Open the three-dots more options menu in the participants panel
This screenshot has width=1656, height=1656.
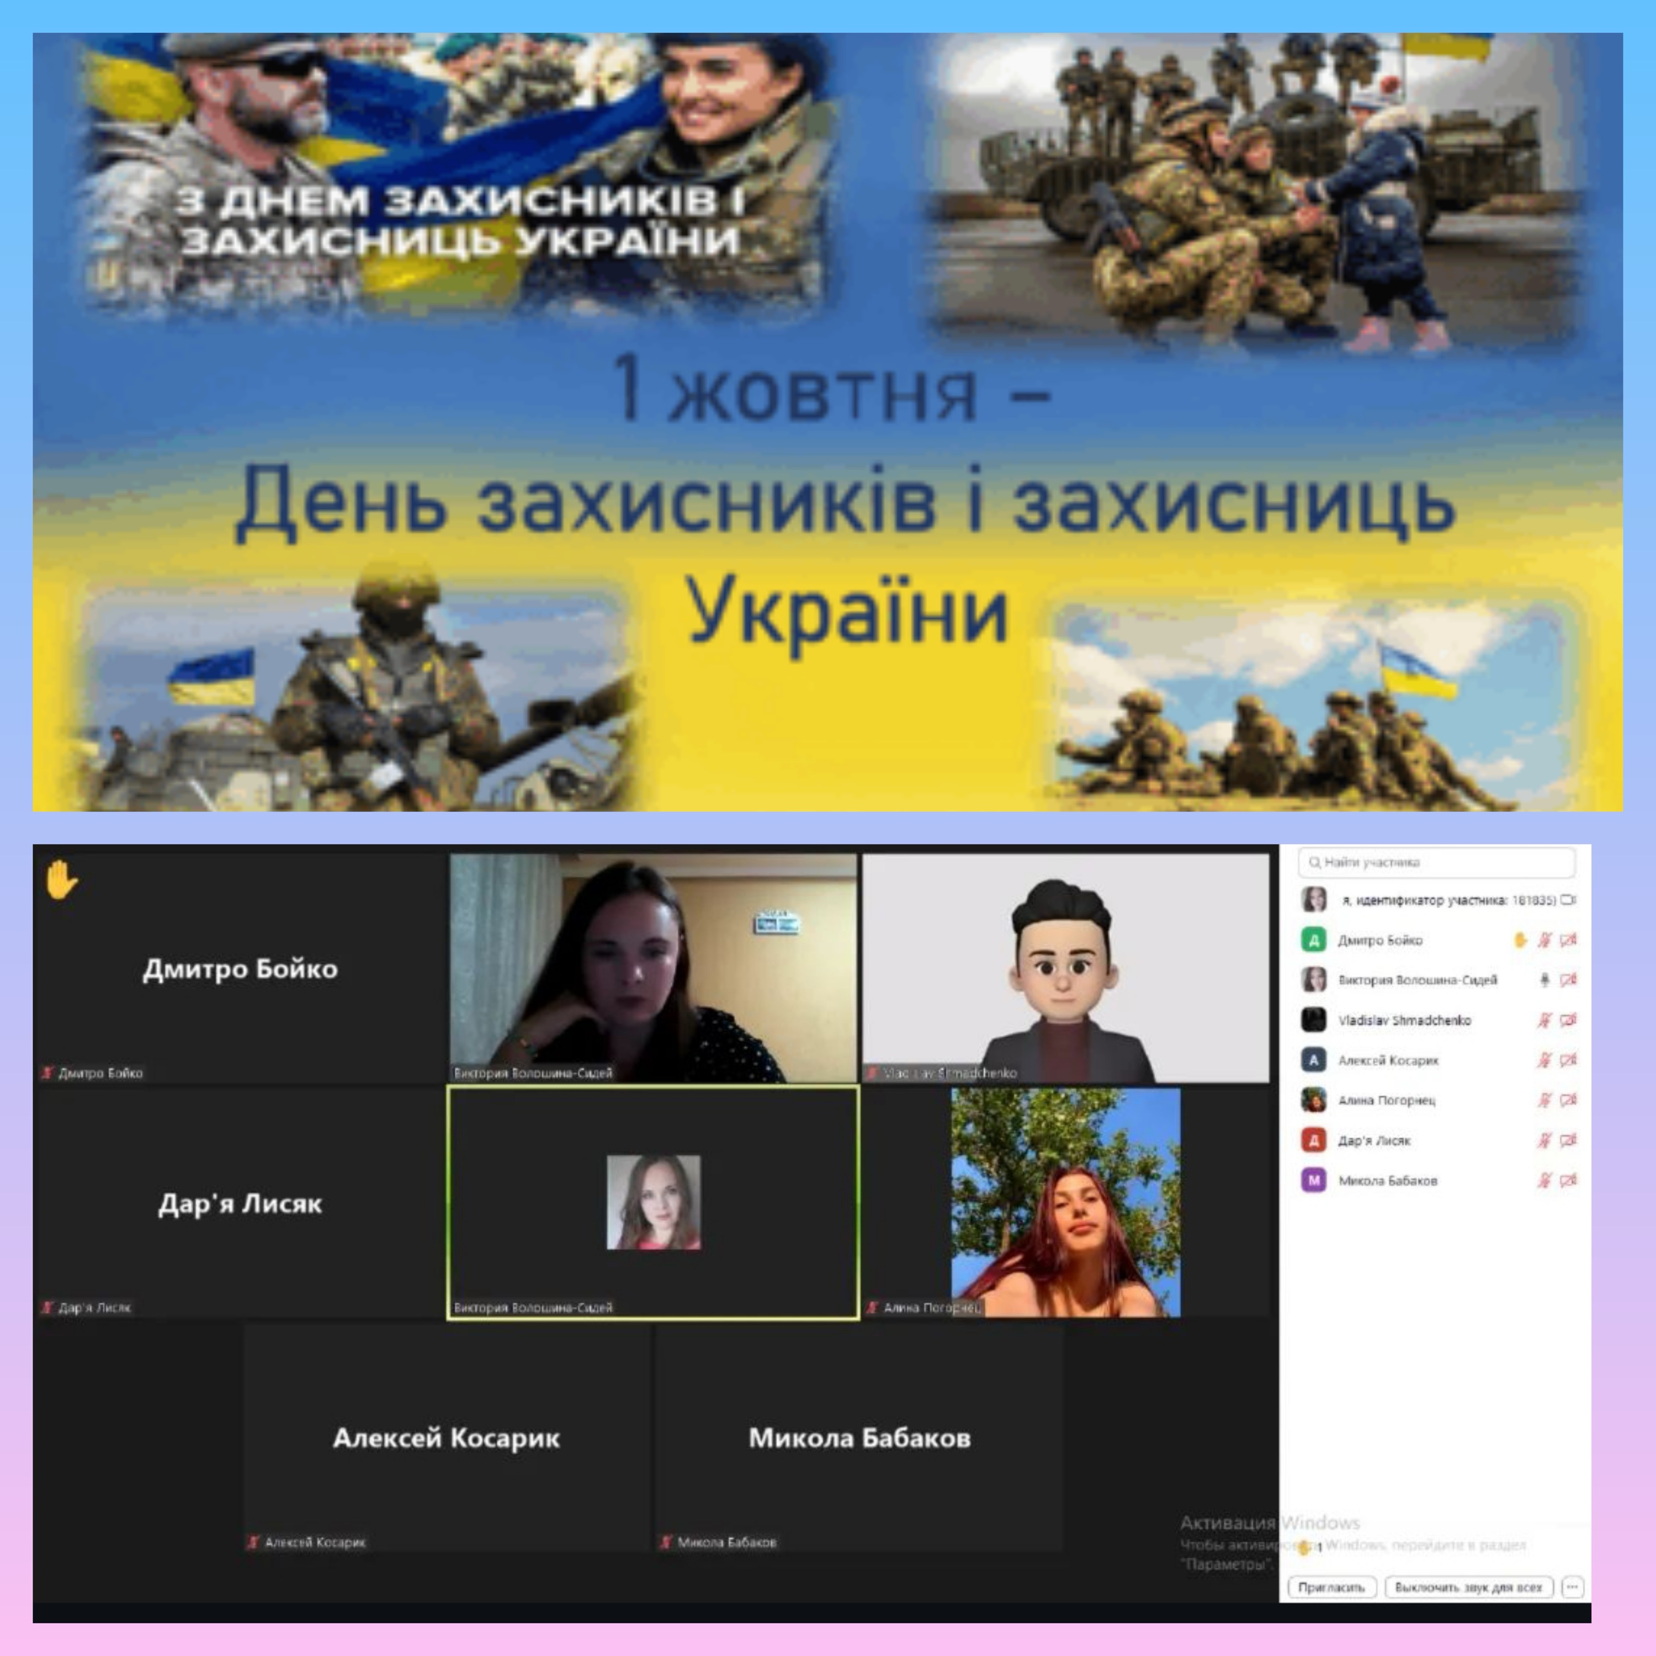click(1572, 1588)
